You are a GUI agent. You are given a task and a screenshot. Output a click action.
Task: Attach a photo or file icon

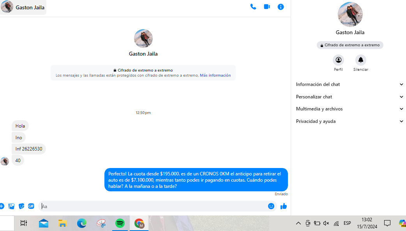coord(11,206)
